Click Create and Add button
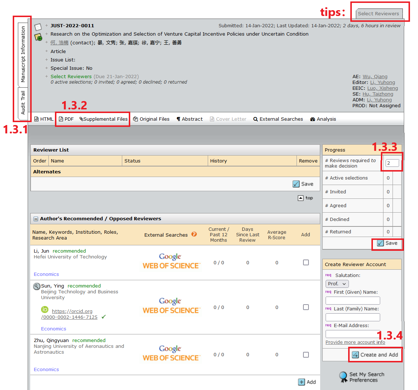418x390 pixels. click(375, 355)
